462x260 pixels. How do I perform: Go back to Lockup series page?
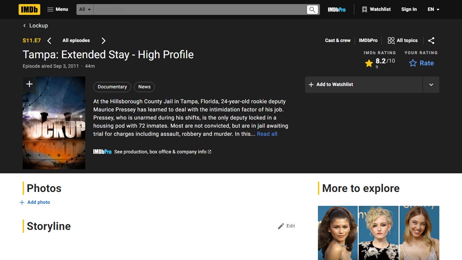pos(36,26)
